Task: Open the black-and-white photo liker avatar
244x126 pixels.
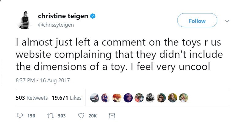Action: point(150,98)
